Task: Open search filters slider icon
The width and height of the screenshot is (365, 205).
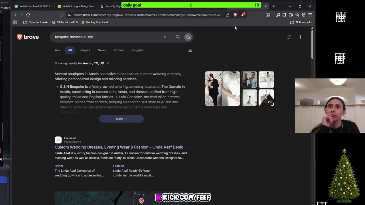Action: pyautogui.click(x=190, y=50)
